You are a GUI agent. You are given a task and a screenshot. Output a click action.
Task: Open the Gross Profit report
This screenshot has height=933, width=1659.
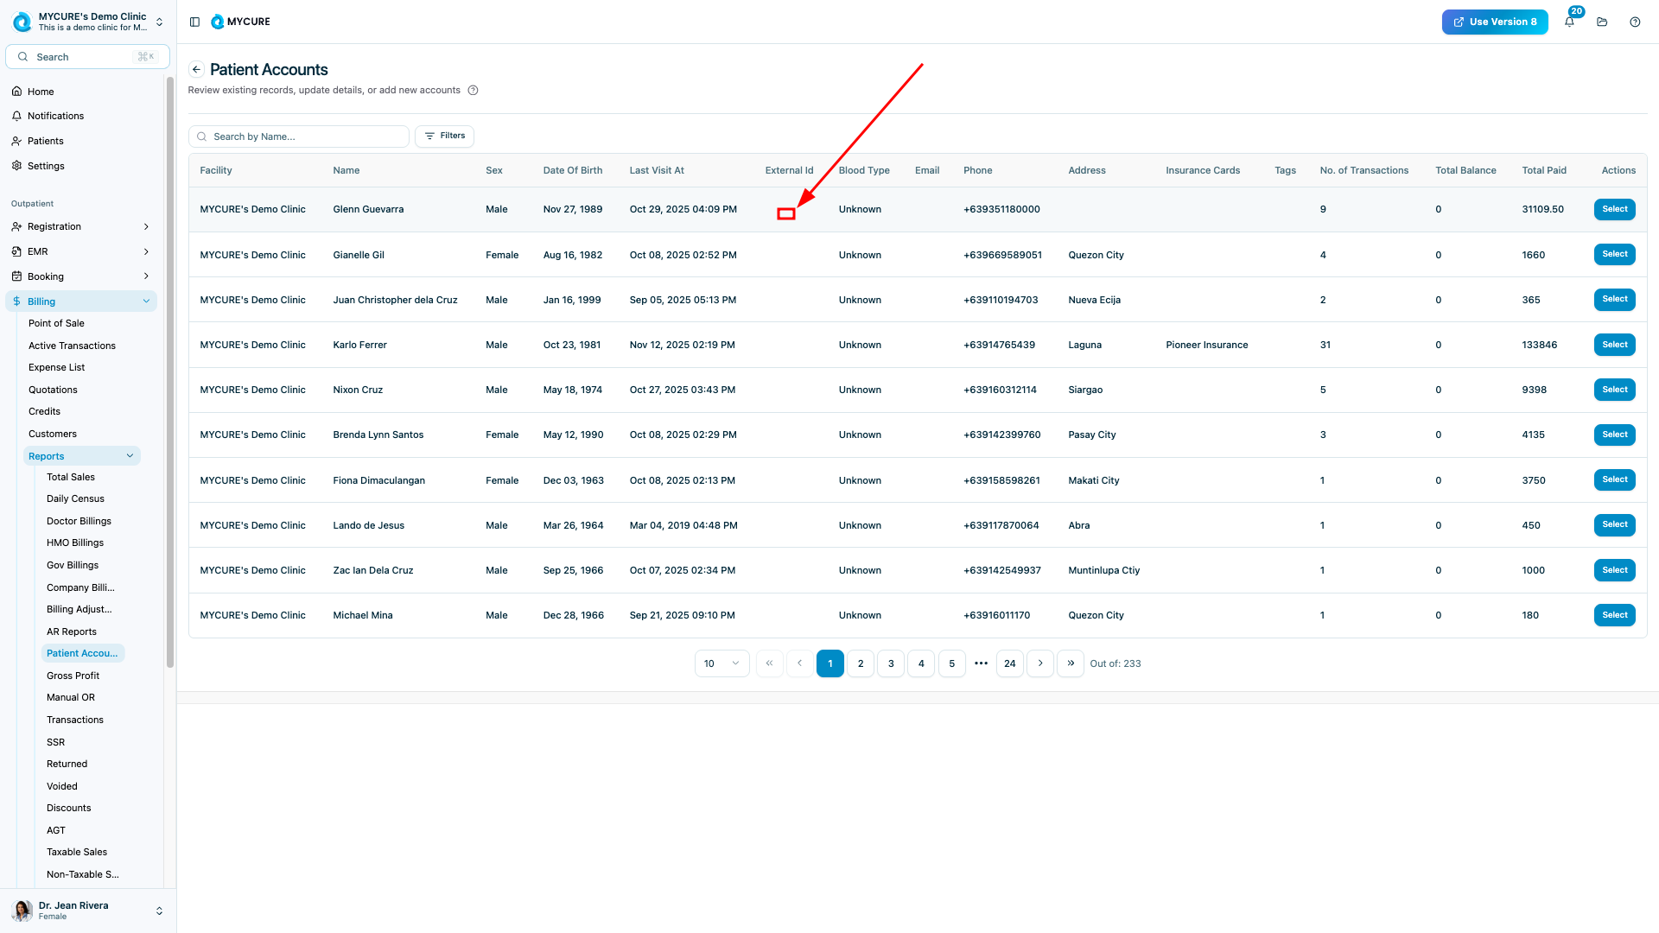click(x=73, y=676)
